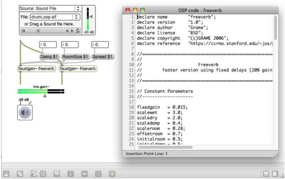Toggle the loop icon in the sound file player
Screen dimensions: 285x179
click(x=78, y=31)
